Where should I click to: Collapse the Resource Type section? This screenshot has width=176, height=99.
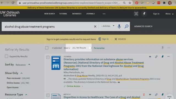click(x=26, y=95)
